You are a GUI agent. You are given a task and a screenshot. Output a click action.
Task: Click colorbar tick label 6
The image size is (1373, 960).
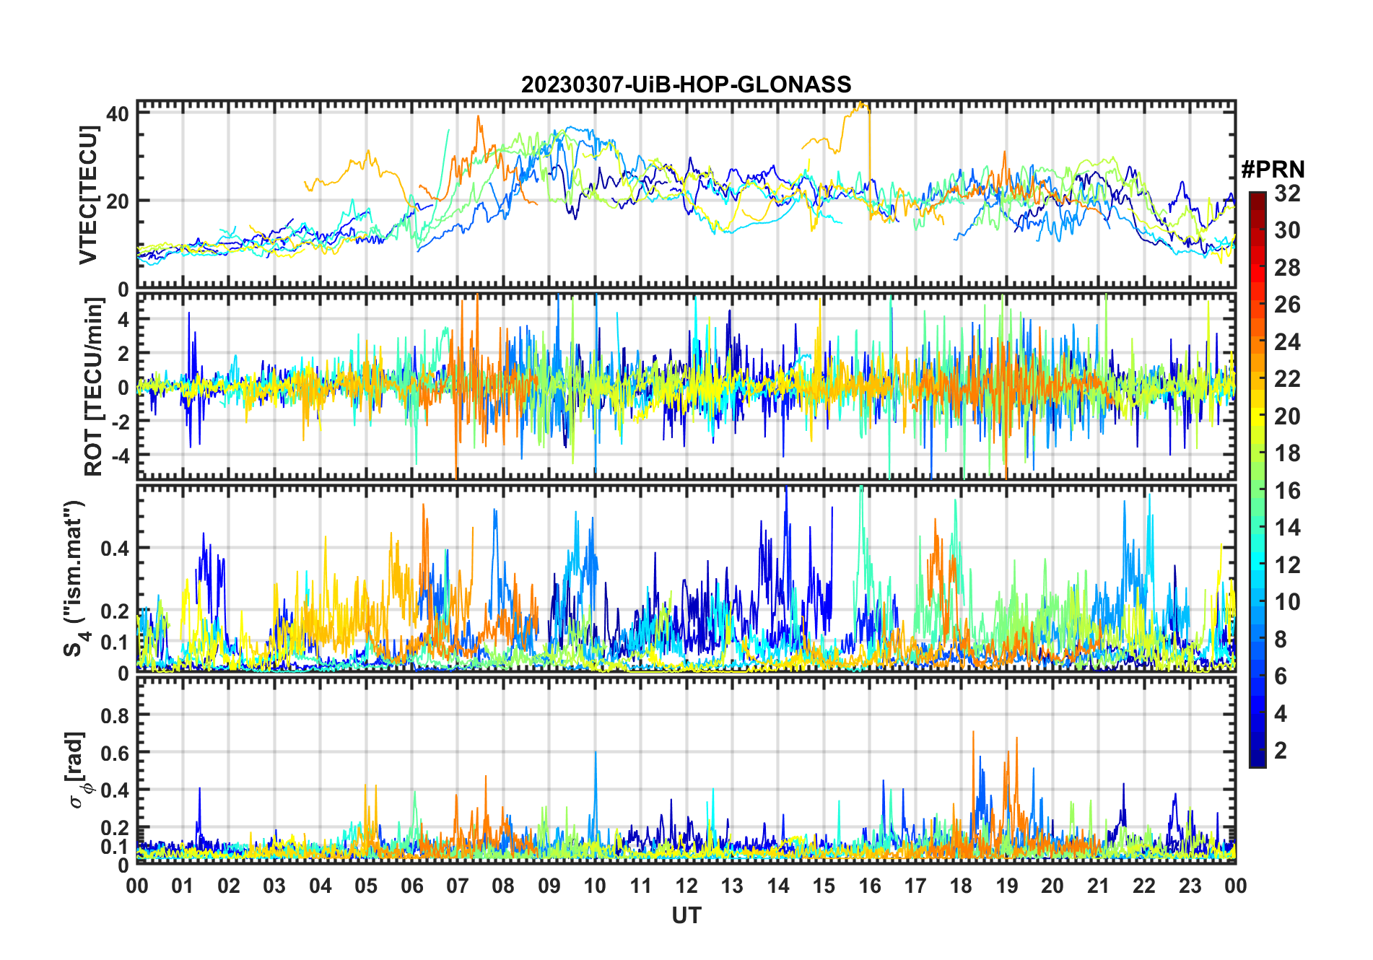pyautogui.click(x=1281, y=676)
